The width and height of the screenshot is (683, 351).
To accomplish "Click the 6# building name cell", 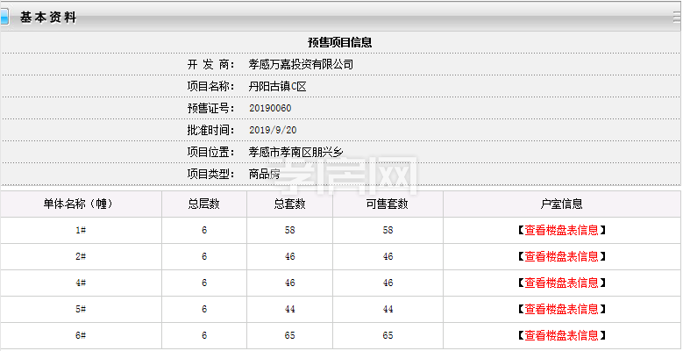I will point(81,336).
